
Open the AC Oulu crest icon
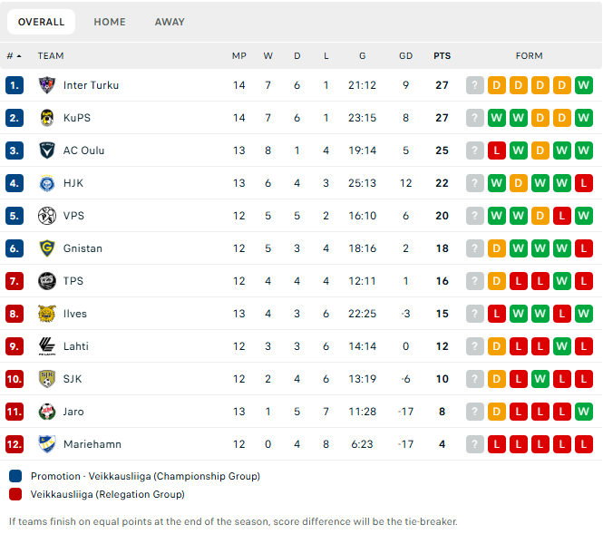pos(47,150)
